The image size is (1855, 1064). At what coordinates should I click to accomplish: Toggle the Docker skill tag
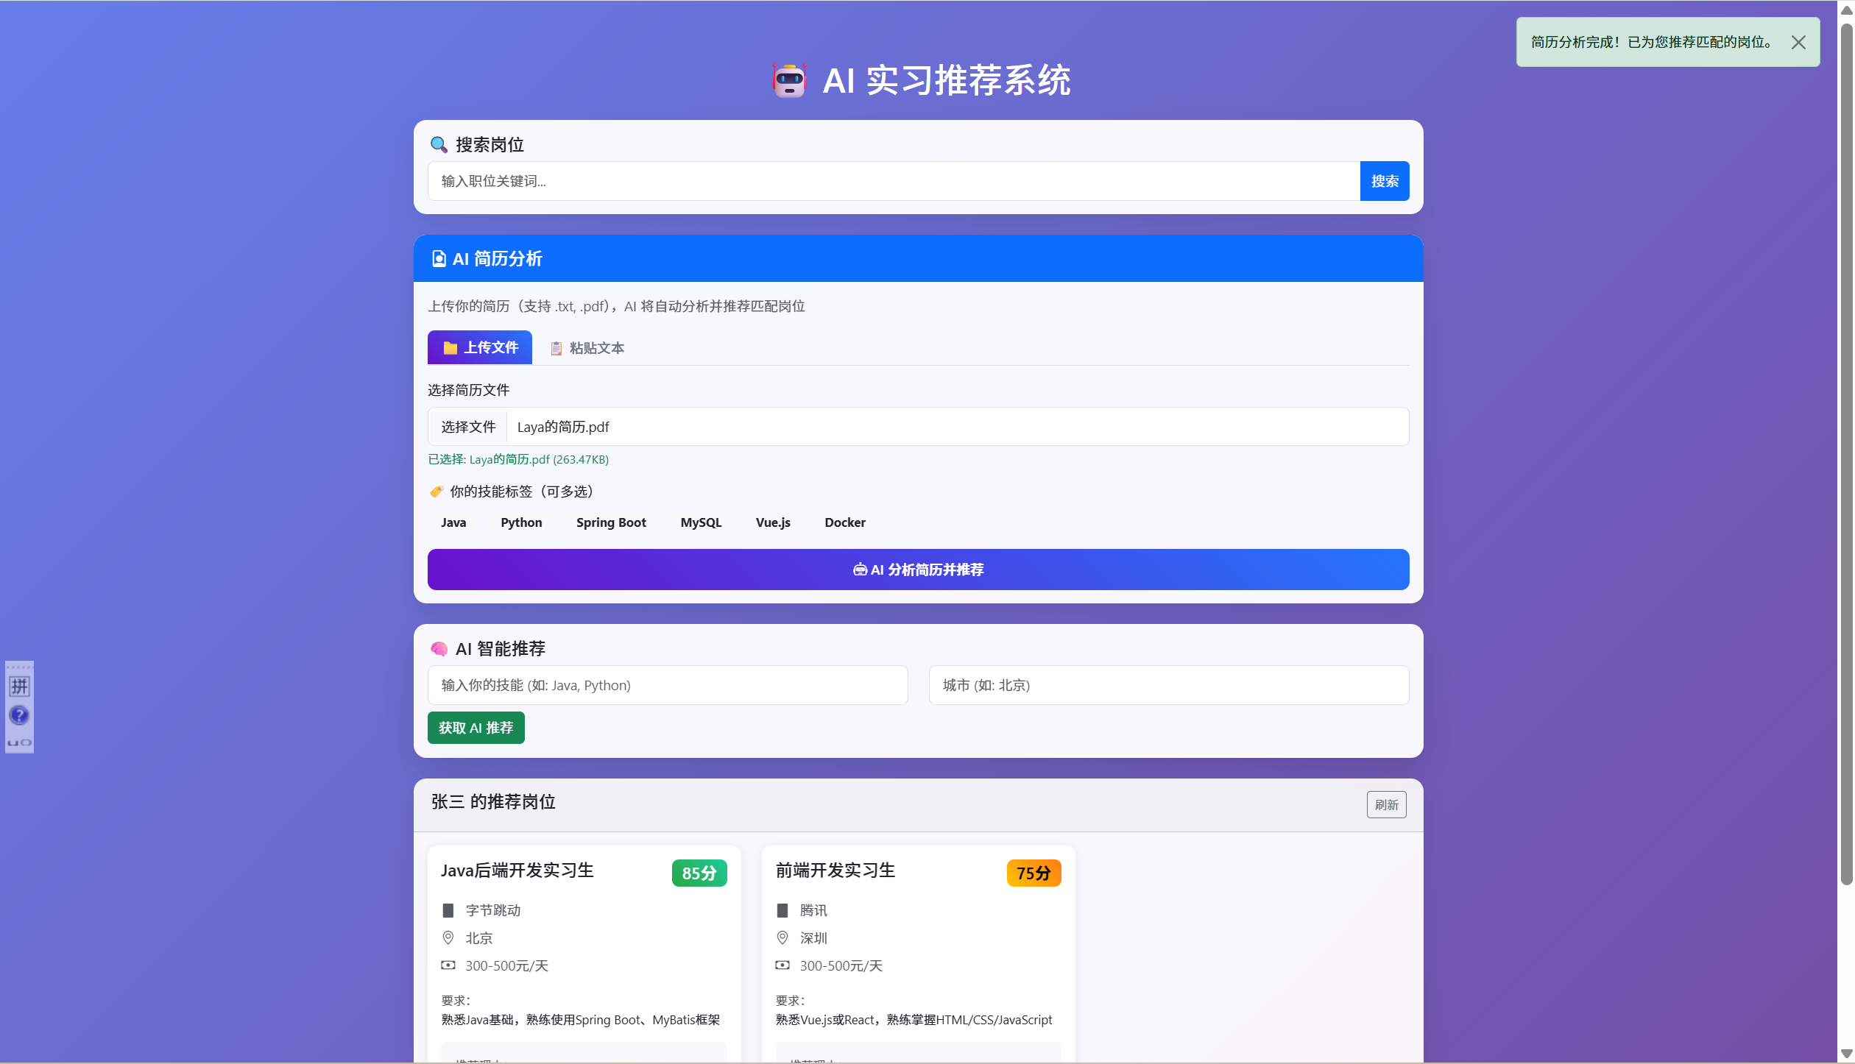(845, 522)
